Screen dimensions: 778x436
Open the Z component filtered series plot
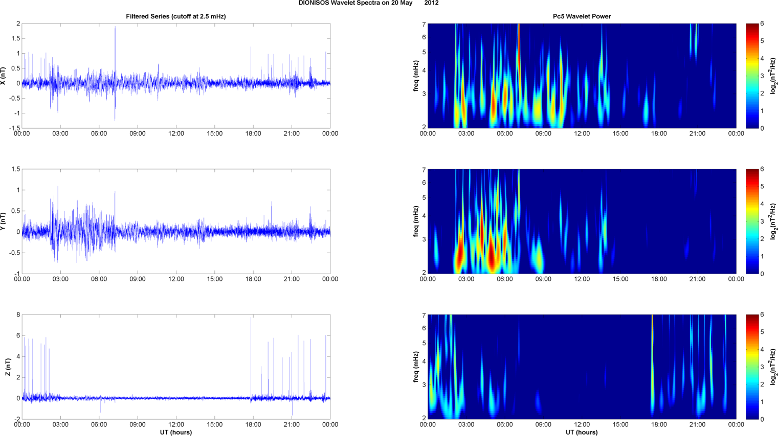click(x=176, y=367)
